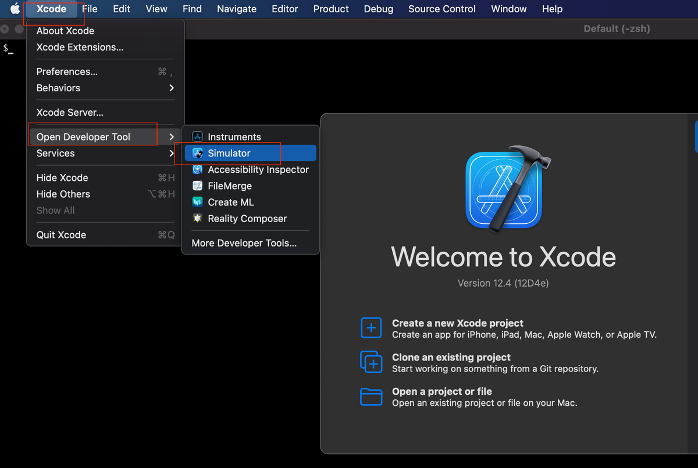Open the Source Control menu

coord(441,9)
